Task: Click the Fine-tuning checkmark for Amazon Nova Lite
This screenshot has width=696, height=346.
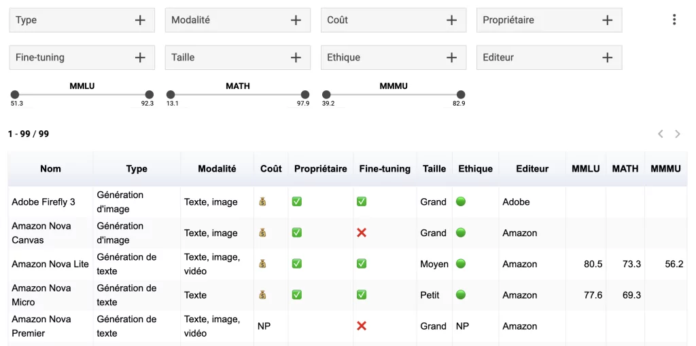Action: (x=362, y=264)
